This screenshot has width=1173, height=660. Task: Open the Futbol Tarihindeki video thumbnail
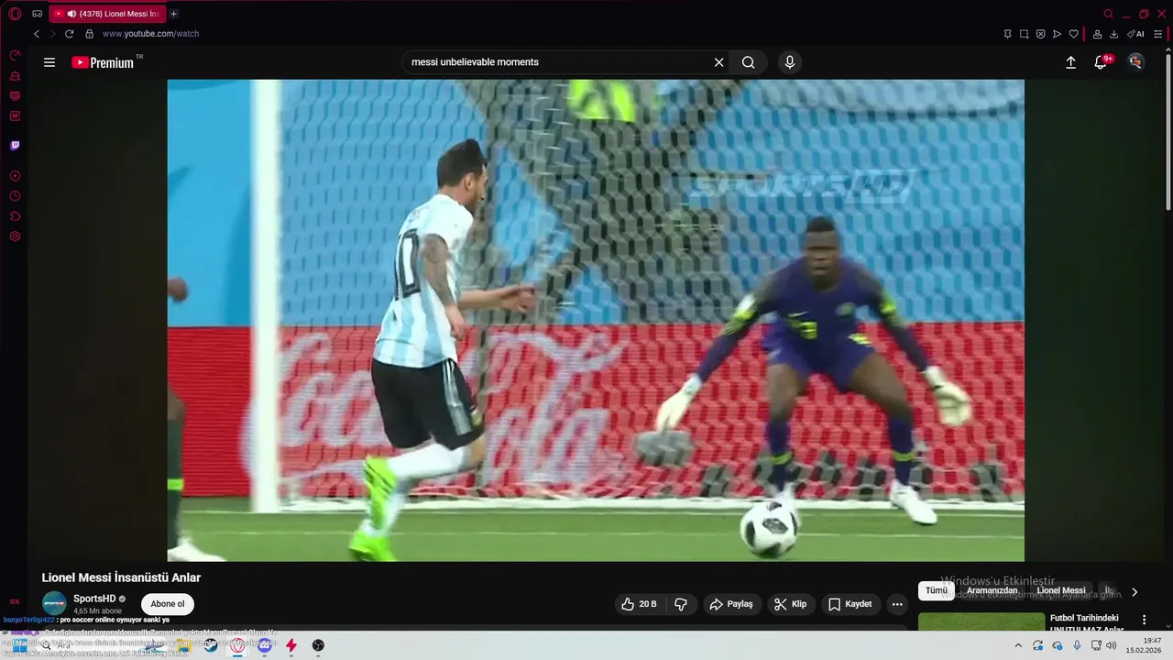(981, 622)
